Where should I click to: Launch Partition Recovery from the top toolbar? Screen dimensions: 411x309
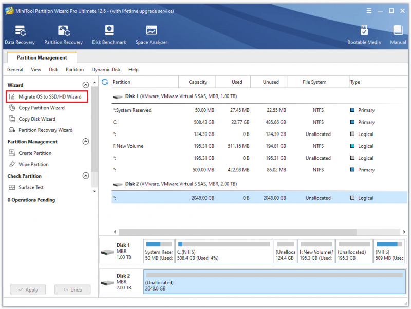click(x=63, y=35)
